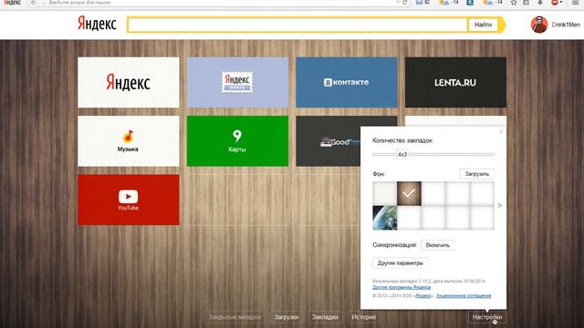The width and height of the screenshot is (584, 328).
Task: Open the Drink1Men account name
Action: [566, 25]
